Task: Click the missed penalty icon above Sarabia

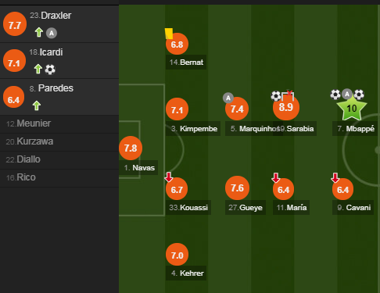Action: pyautogui.click(x=288, y=95)
